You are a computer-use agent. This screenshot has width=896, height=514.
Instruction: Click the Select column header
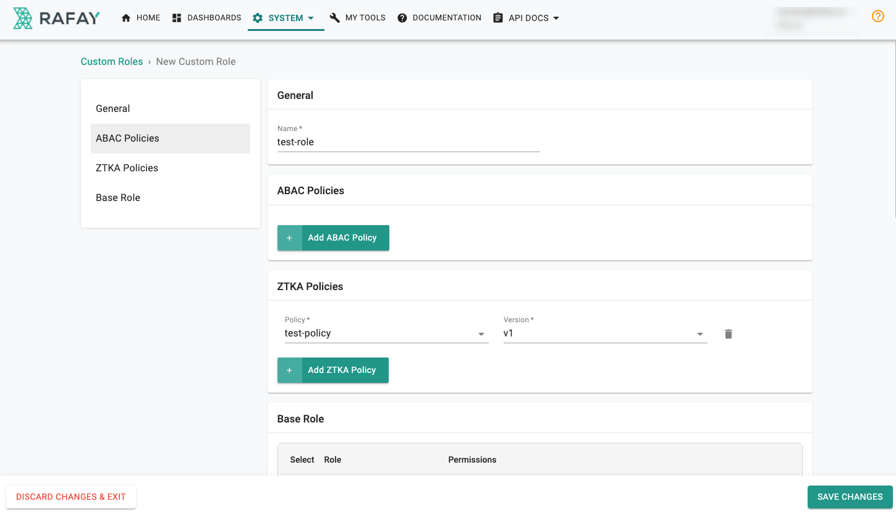coord(302,460)
